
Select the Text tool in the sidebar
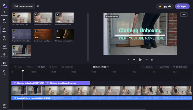pyautogui.click(x=4, y=38)
